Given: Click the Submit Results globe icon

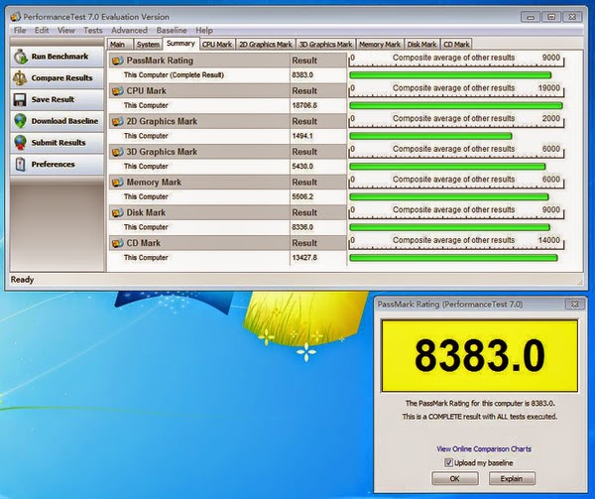Looking at the screenshot, I should click(20, 143).
